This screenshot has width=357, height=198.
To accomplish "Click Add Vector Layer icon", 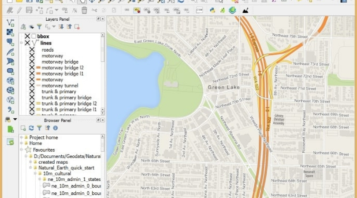I will 10,22.
